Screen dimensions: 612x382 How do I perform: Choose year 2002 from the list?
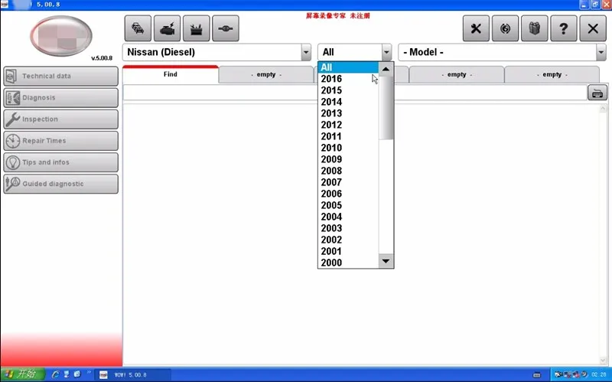point(348,240)
